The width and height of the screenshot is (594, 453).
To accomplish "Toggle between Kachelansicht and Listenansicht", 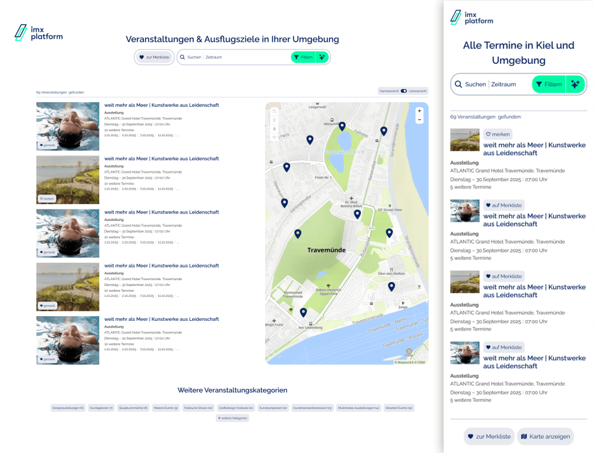I will [404, 91].
